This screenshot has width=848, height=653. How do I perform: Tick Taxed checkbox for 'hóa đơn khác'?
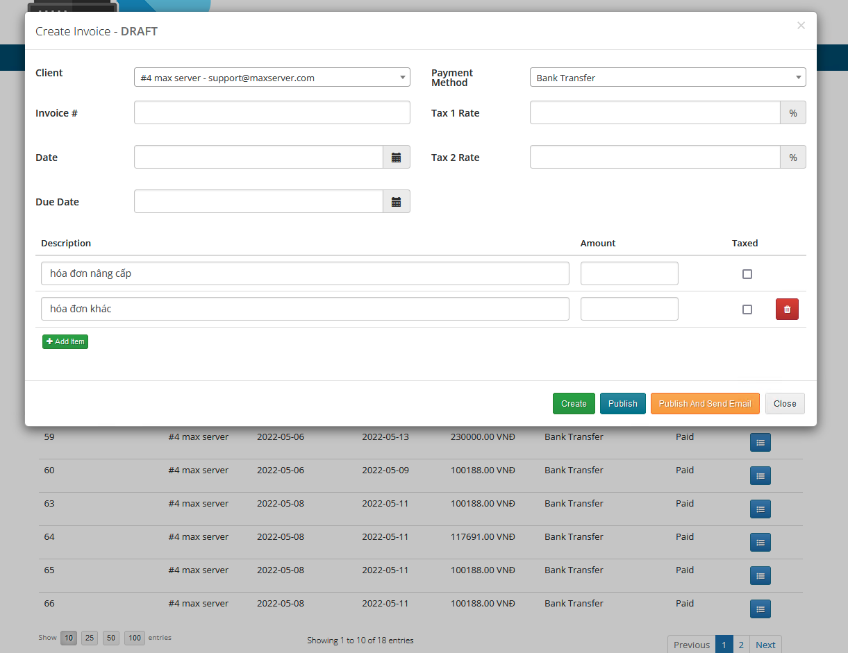[747, 309]
